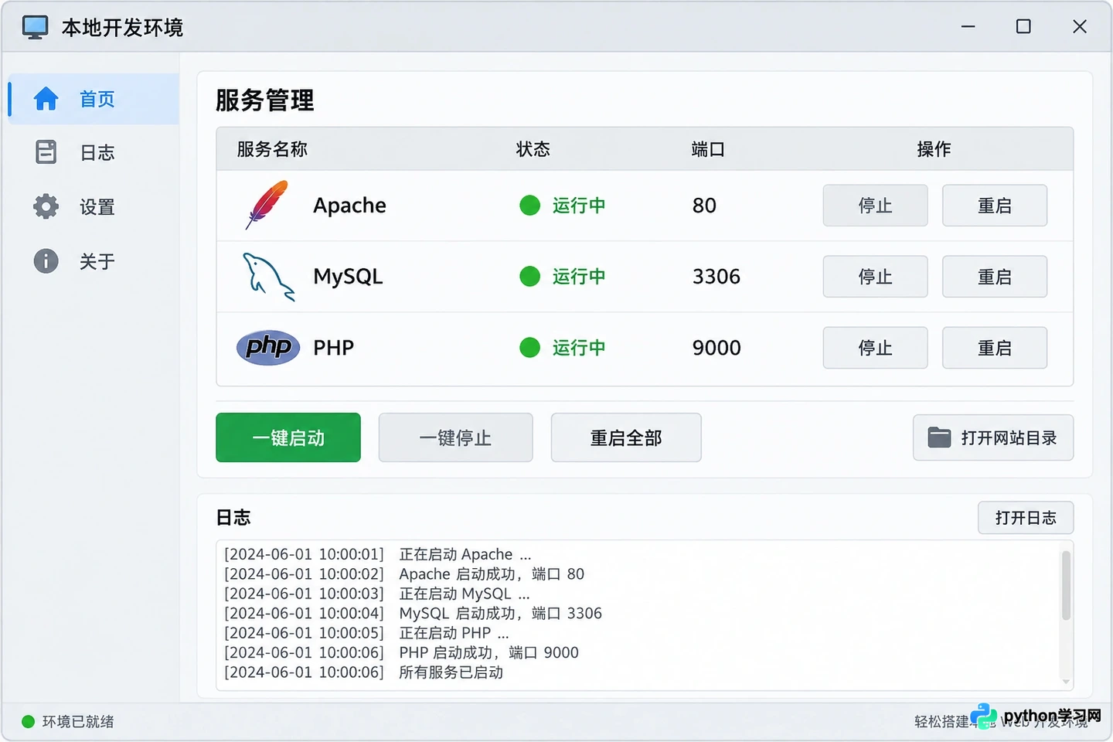
Task: Click the green 一键启动 button
Action: [288, 437]
